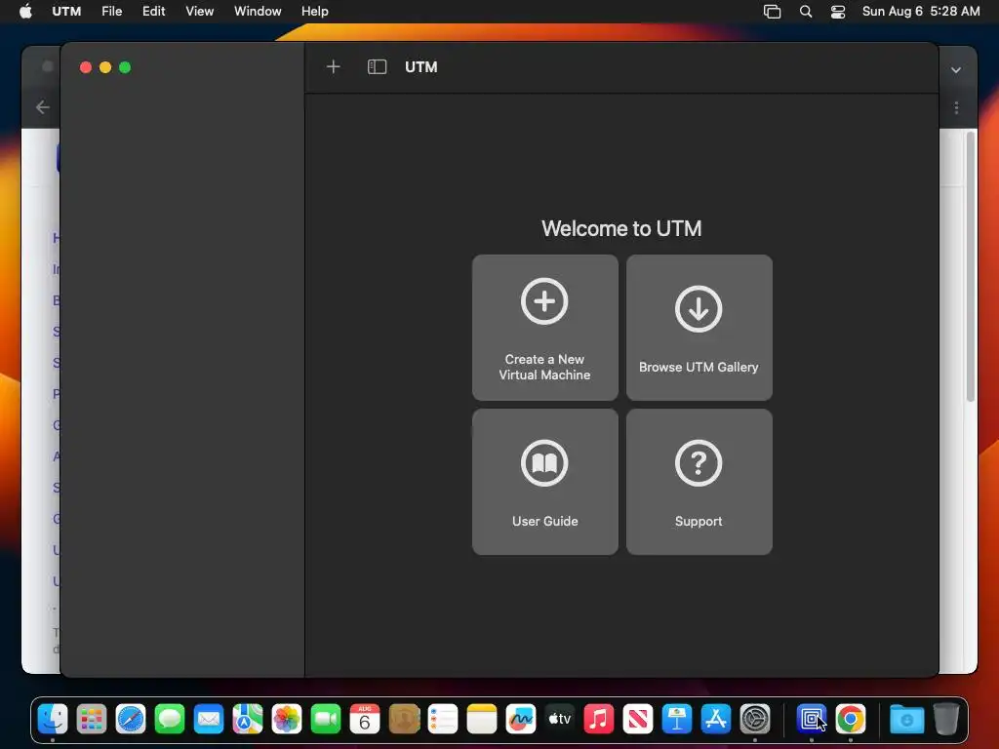Open Keynote from the Dock

click(677, 719)
